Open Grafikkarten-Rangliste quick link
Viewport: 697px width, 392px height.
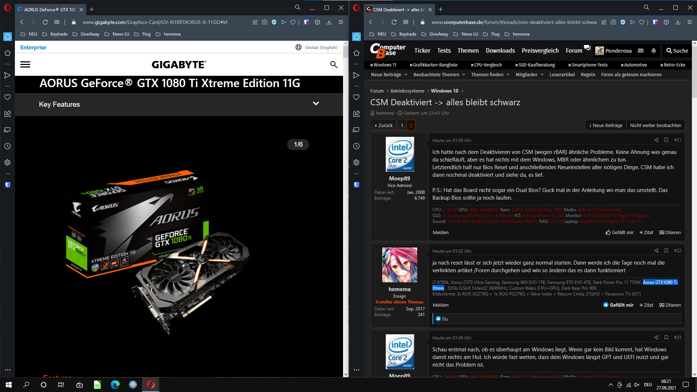coord(433,65)
